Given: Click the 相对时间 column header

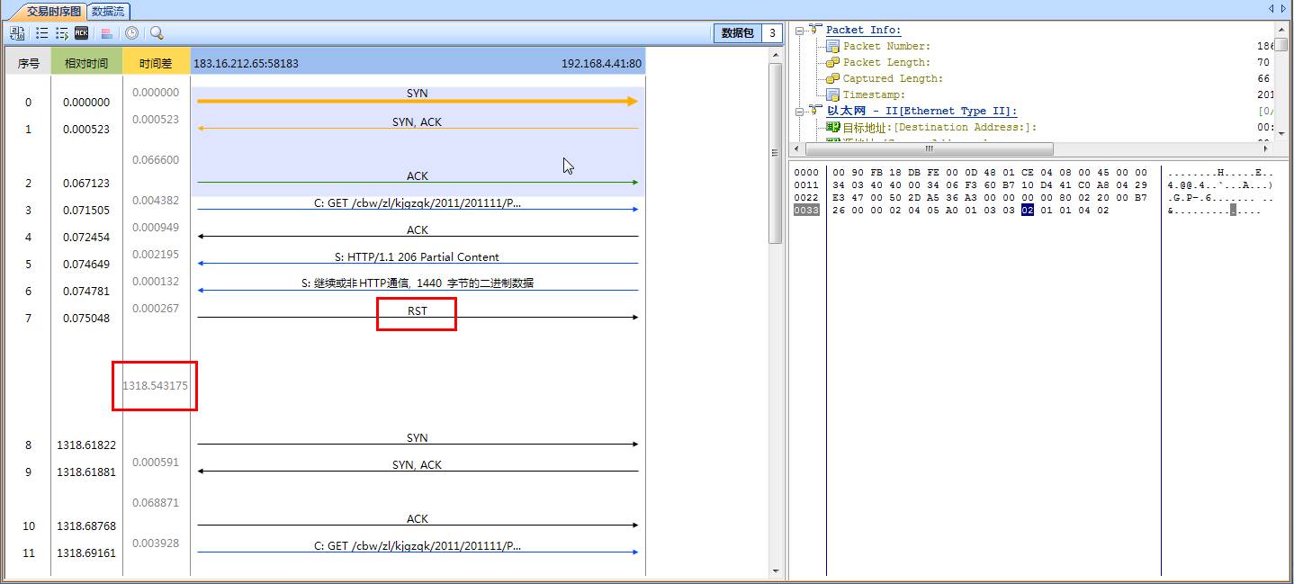Looking at the screenshot, I should coord(86,63).
